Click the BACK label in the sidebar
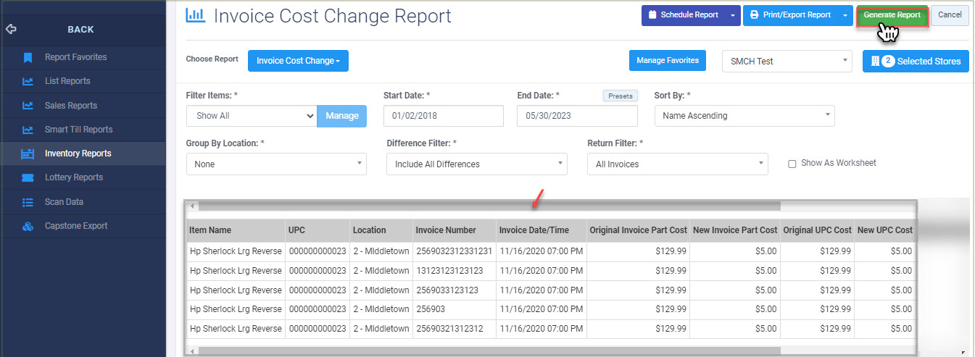 click(80, 30)
